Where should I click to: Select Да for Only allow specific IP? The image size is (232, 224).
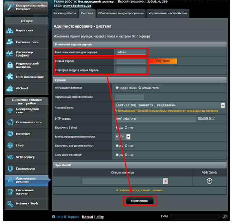117,155
